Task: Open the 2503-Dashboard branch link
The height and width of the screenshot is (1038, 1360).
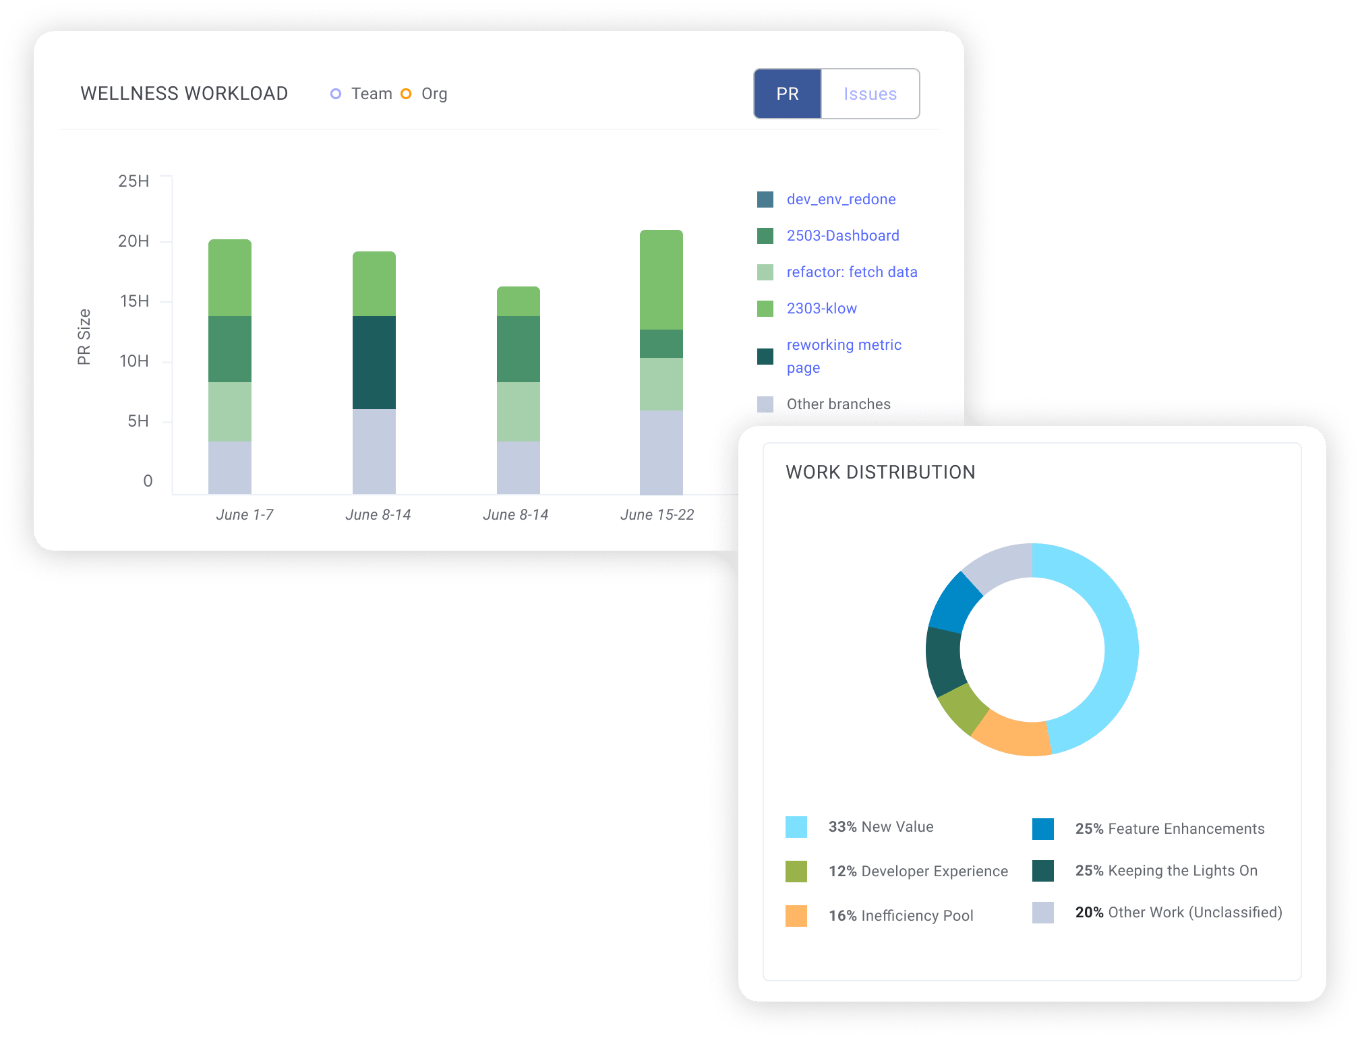Action: coord(843,236)
